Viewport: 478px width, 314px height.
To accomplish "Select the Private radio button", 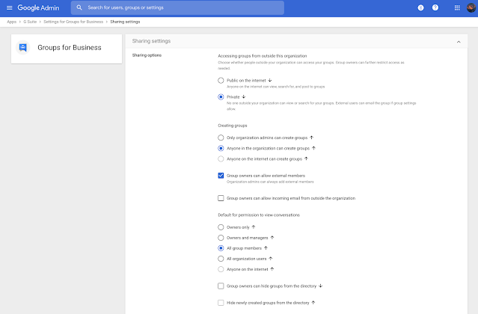I will tap(221, 97).
